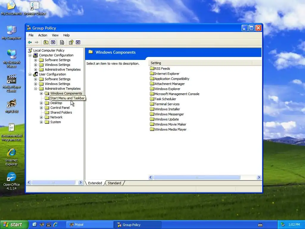Switch to the Extended tab
The image size is (305, 229).
click(x=95, y=183)
